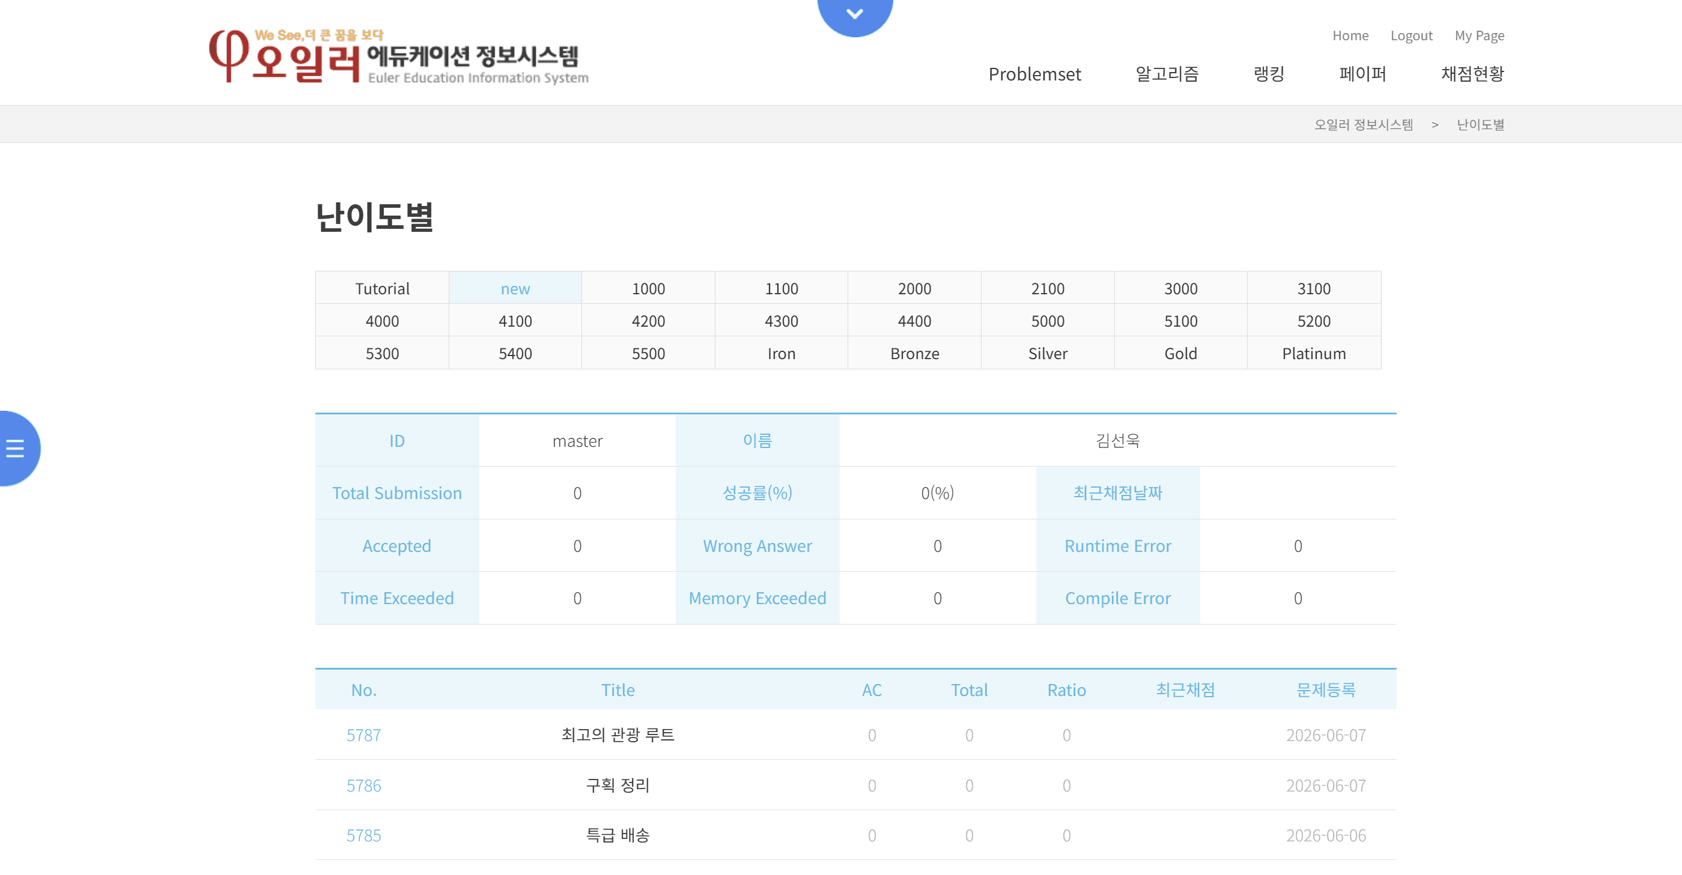Select the Platinum tier
The height and width of the screenshot is (875, 1682).
[x=1314, y=353]
